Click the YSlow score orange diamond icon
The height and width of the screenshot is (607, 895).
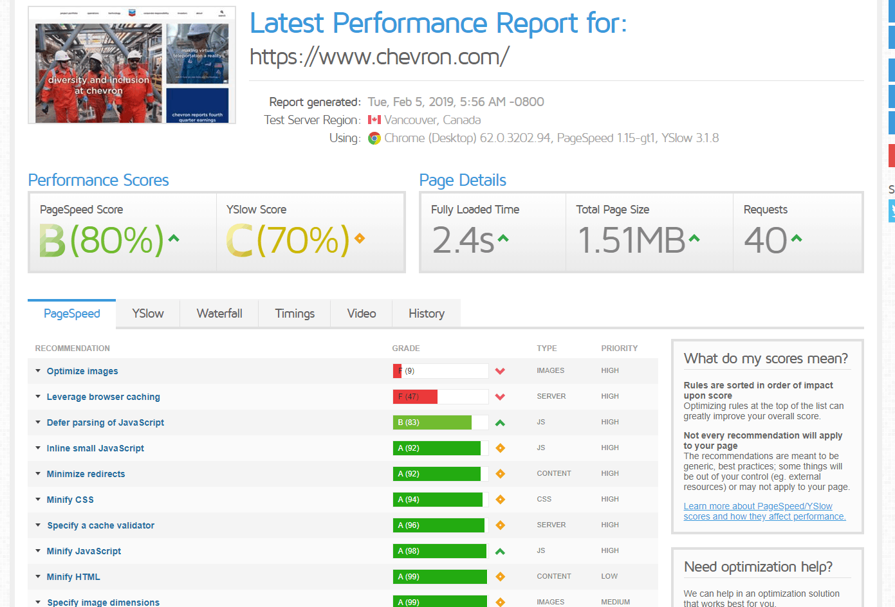360,239
